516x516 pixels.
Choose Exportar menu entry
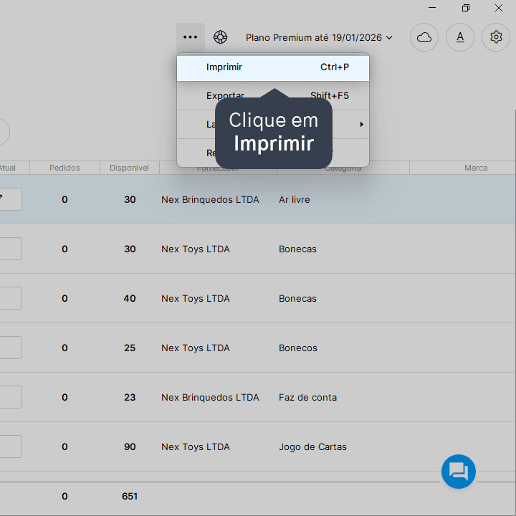[x=273, y=96]
